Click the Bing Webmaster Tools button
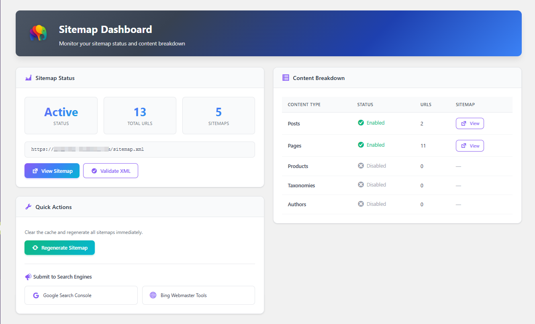Screen dimensions: 535x324 [x=198, y=295]
